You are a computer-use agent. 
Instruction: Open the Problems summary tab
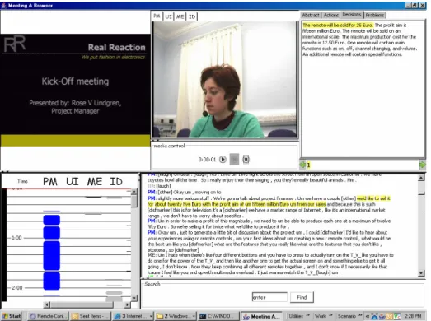tap(375, 15)
